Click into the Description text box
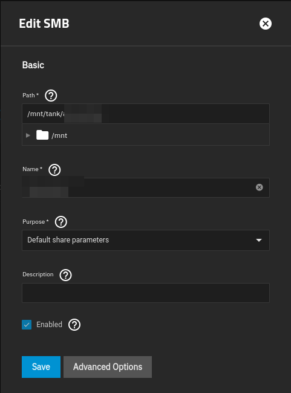Viewport: 291px width, 393px height. click(x=146, y=293)
